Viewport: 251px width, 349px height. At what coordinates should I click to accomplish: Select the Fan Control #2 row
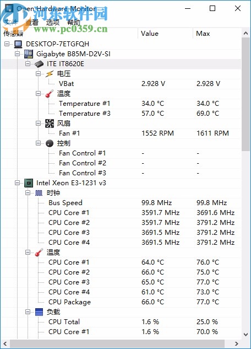121,163
